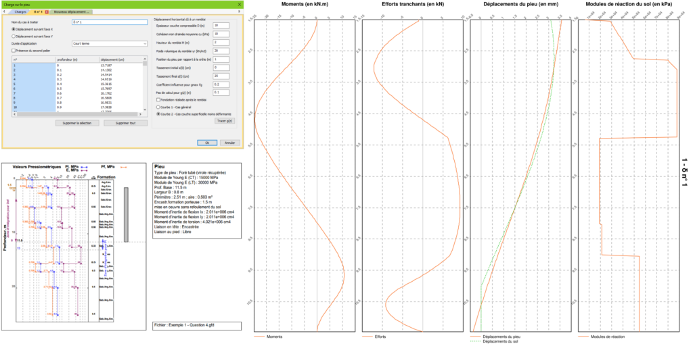Close the Charge sur le pieu dialog
Screen dimensions: 693x346
click(240, 4)
